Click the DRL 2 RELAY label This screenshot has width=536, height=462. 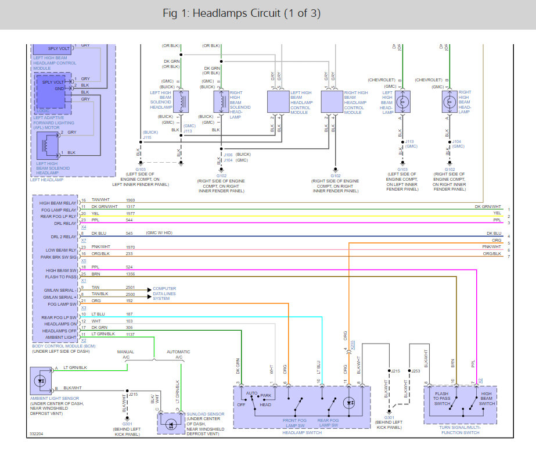[63, 237]
